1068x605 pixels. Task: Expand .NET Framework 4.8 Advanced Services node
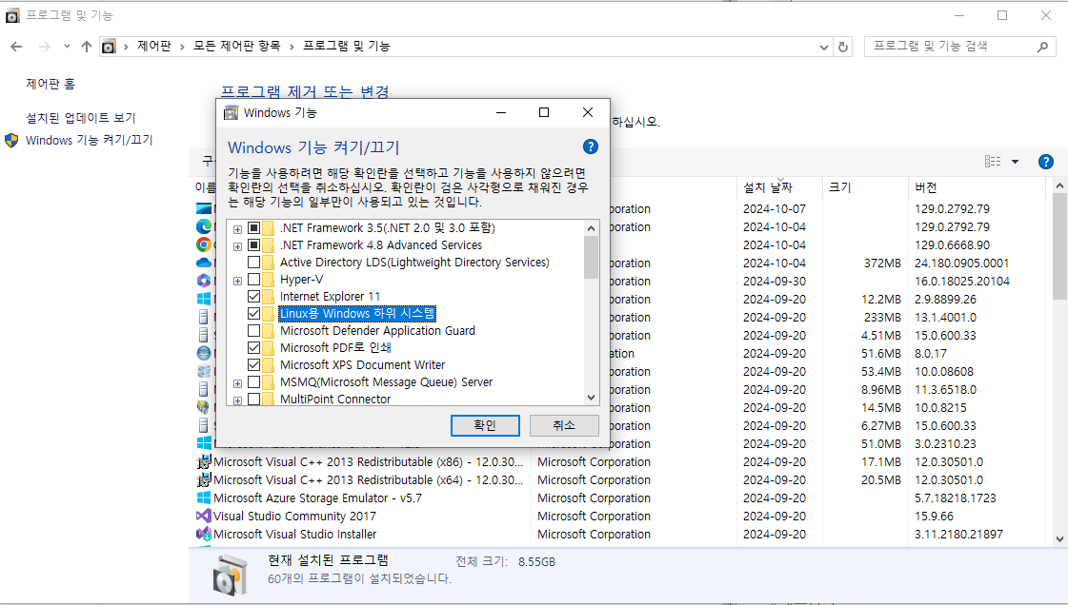[x=238, y=246]
